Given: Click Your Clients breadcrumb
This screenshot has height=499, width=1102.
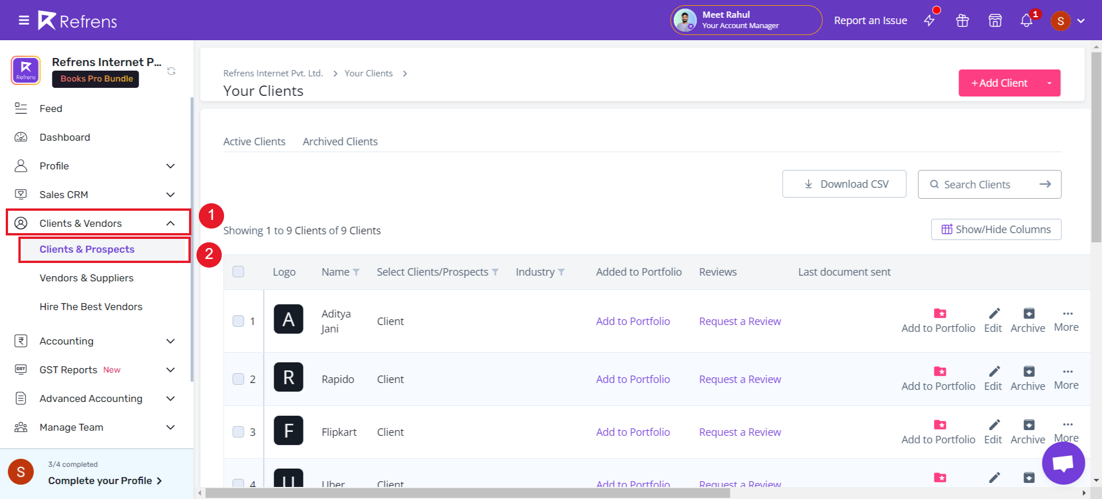Looking at the screenshot, I should point(368,74).
